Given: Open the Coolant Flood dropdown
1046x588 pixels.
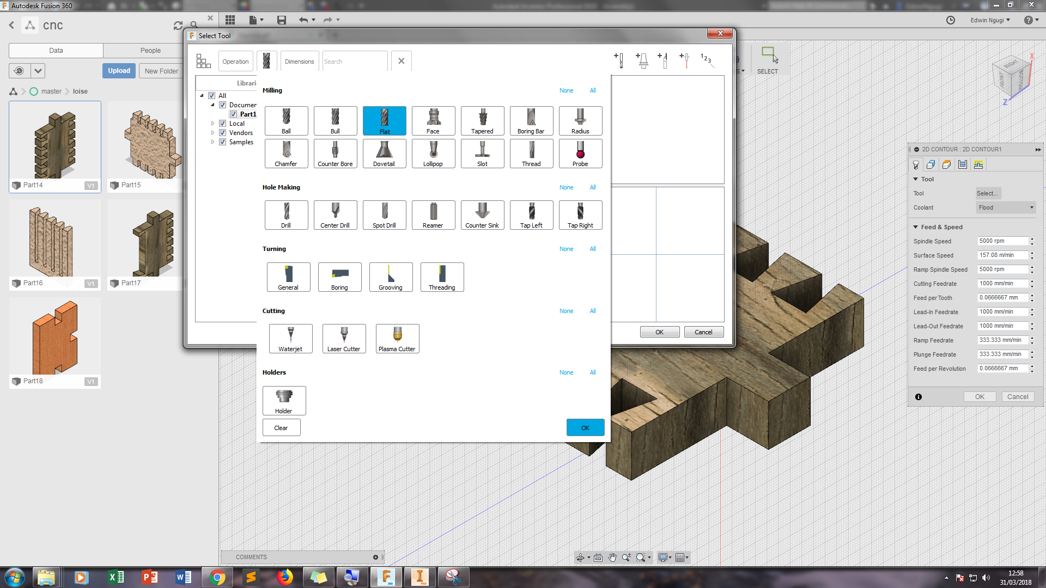Looking at the screenshot, I should coord(1006,207).
